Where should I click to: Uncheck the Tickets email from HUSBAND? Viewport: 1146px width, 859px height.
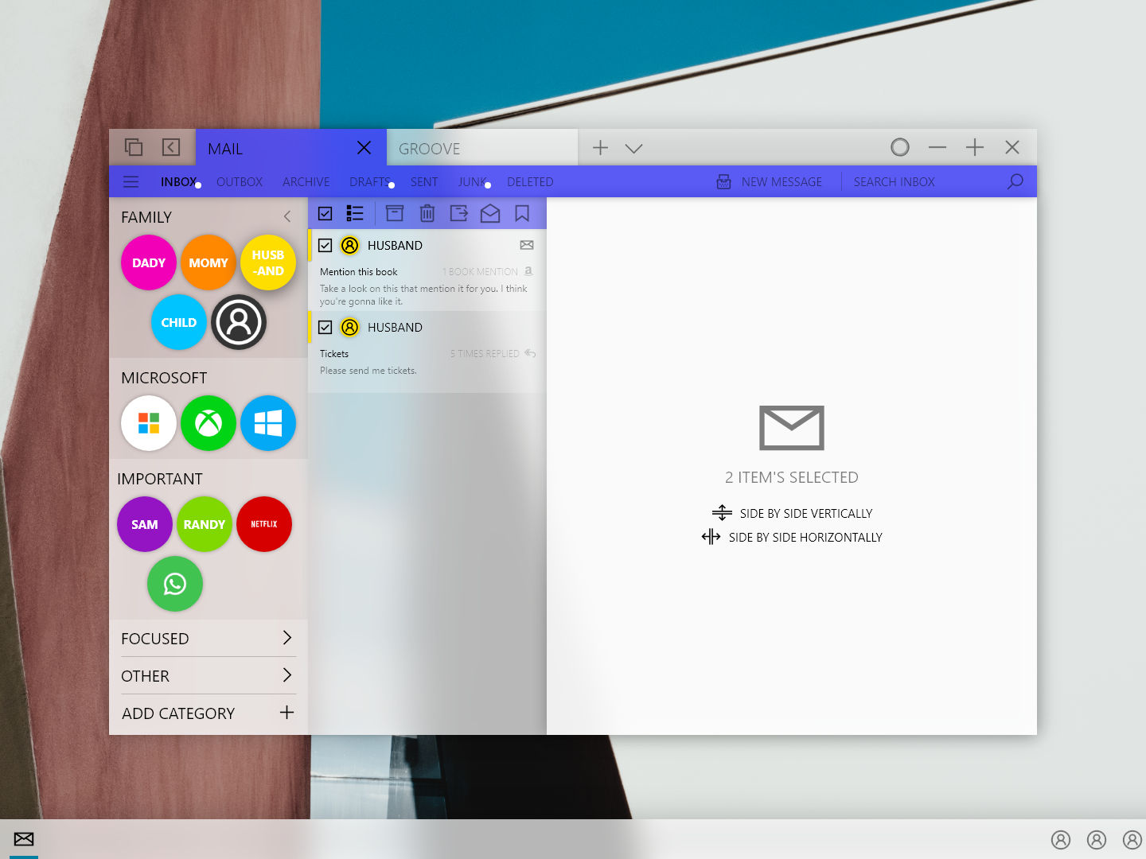coord(325,327)
